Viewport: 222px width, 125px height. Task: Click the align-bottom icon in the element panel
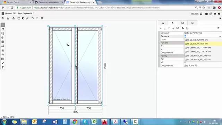click(165, 28)
